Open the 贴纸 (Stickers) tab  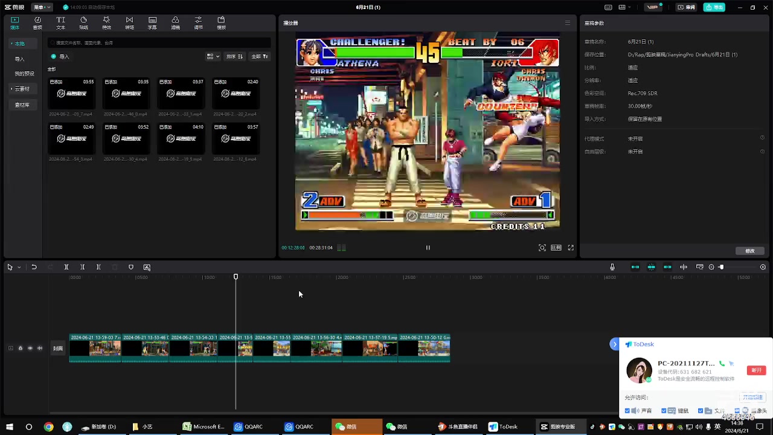point(83,23)
